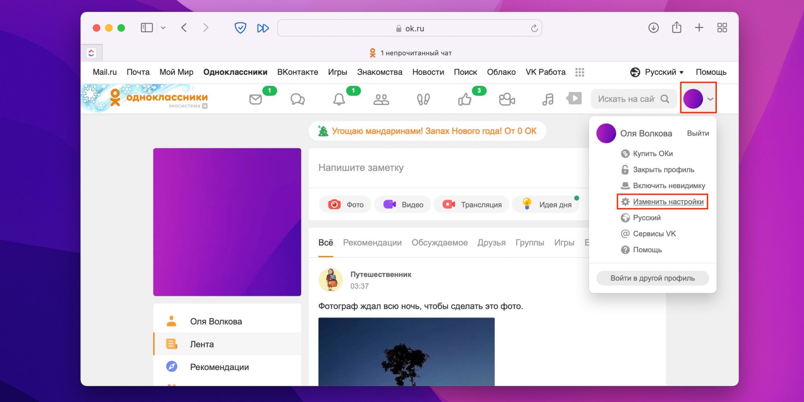Viewport: 804px width, 402px height.
Task: Select Купить ОКи in profile menu
Action: (x=647, y=153)
